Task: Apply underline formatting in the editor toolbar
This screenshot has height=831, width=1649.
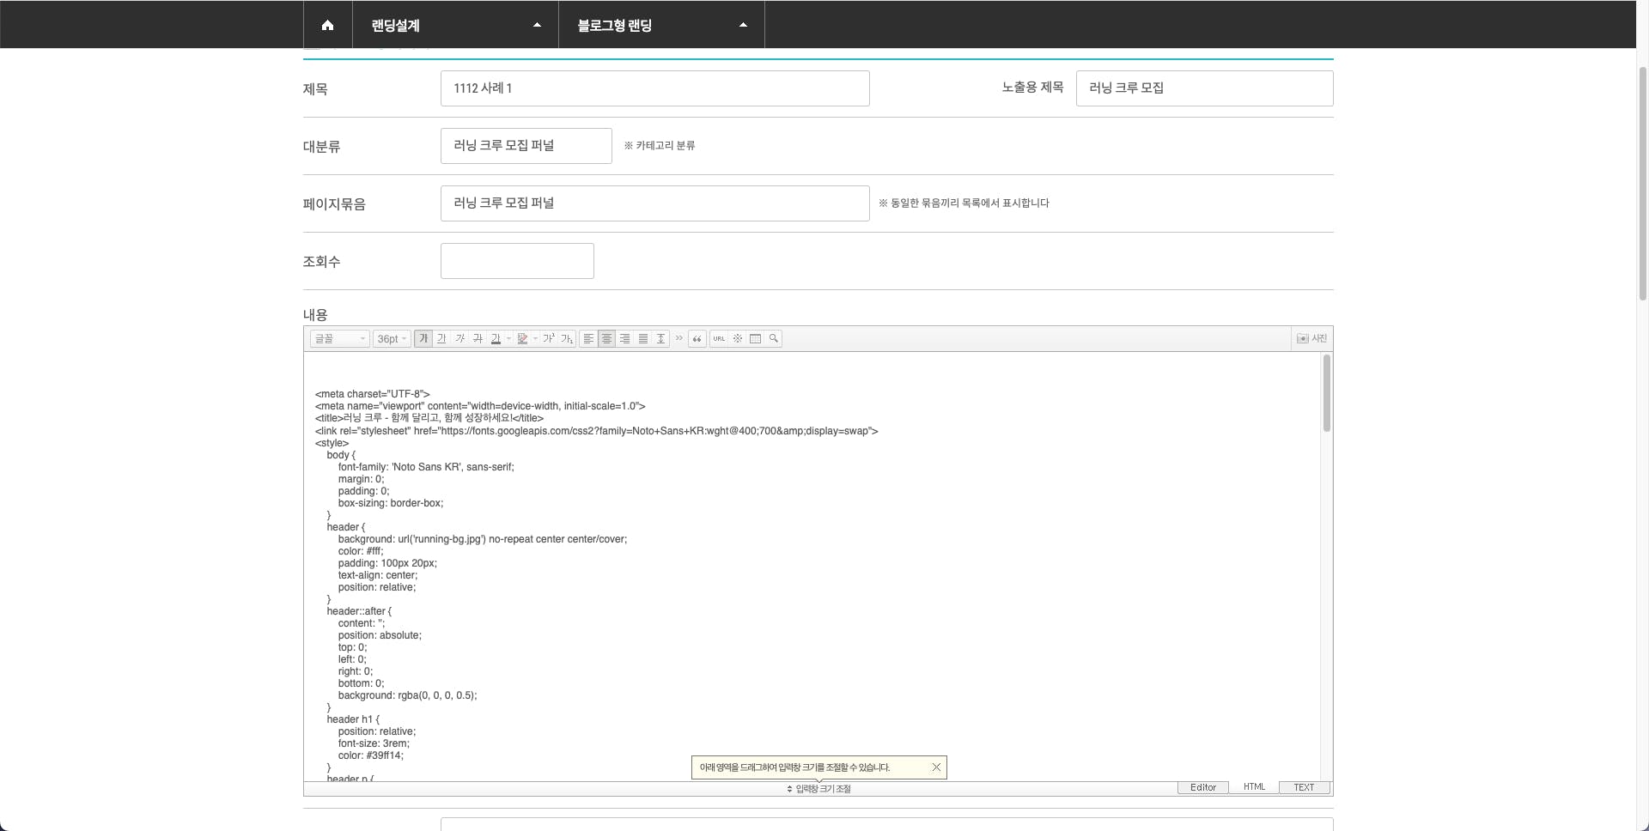Action: (441, 339)
